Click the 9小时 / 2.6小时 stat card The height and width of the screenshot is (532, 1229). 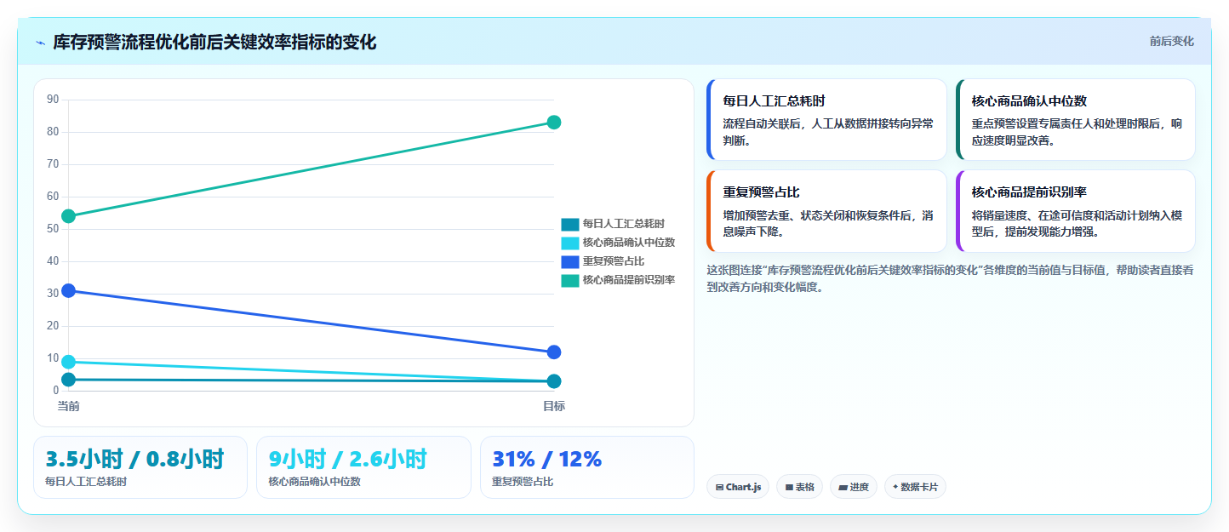pos(363,467)
